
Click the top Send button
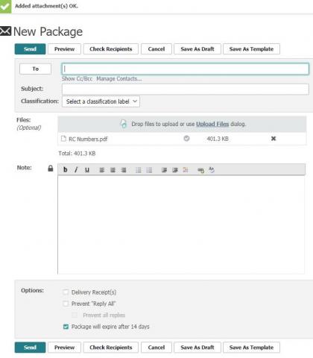(x=30, y=49)
